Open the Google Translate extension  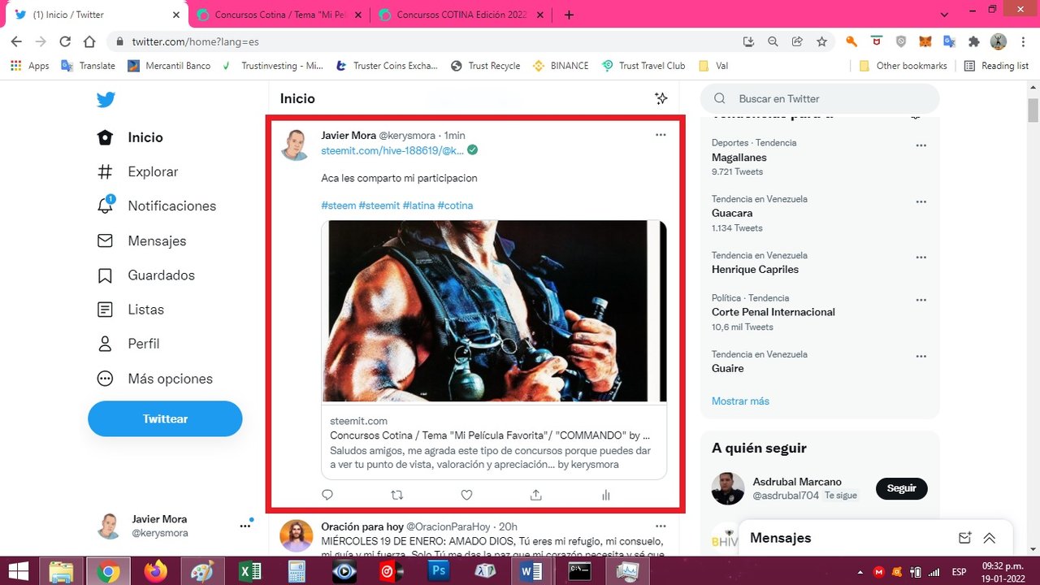tap(949, 41)
